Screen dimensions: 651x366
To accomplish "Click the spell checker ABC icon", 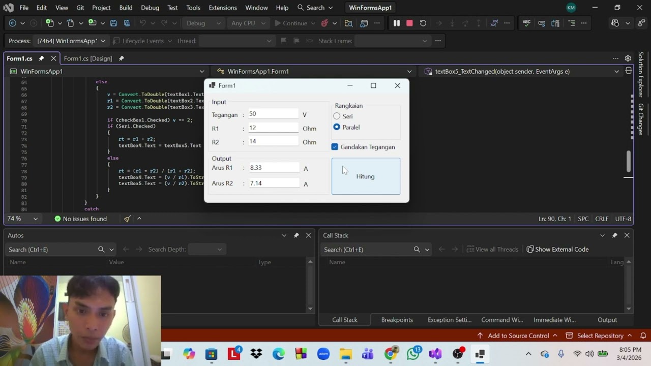I will (527, 23).
